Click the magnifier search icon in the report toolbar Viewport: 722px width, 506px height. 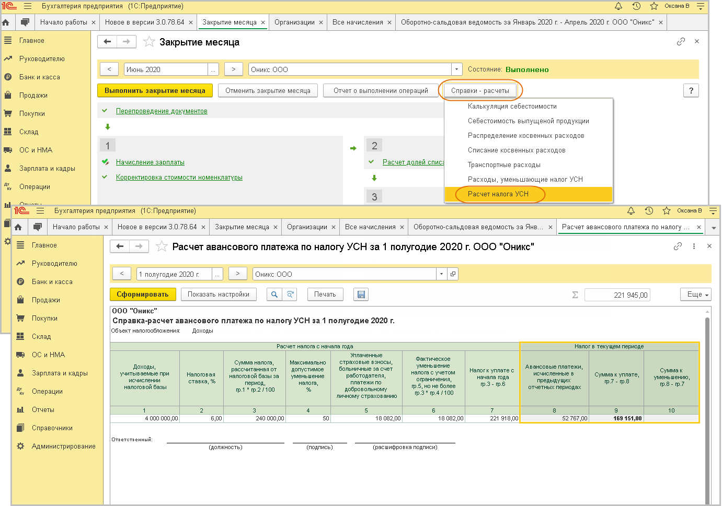coord(274,295)
